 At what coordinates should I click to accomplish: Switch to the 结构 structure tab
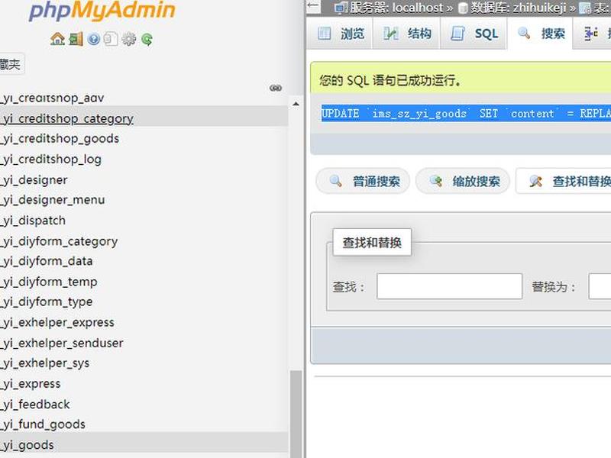[406, 34]
